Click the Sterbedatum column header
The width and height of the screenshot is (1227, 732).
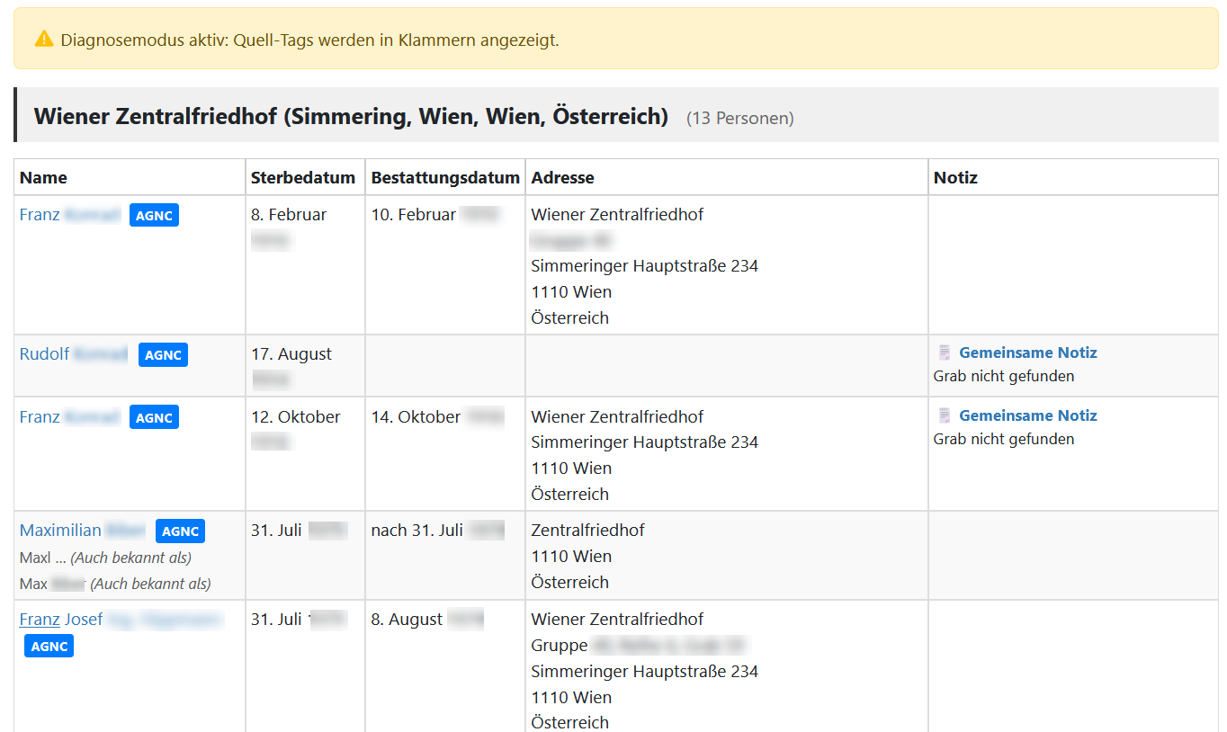pyautogui.click(x=303, y=177)
